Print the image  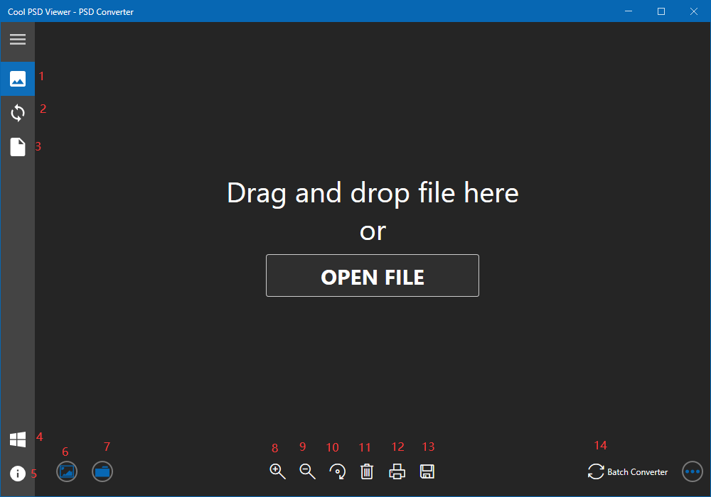pos(397,471)
